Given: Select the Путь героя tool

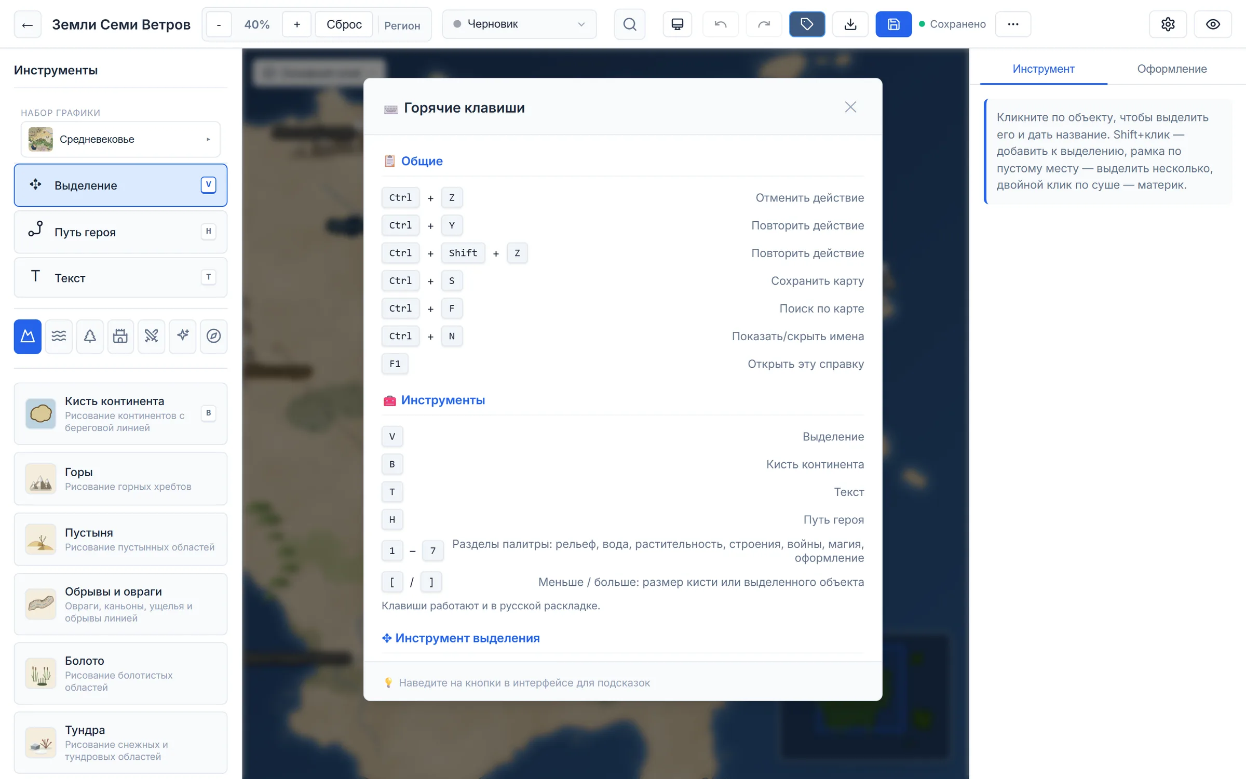Looking at the screenshot, I should pos(120,232).
